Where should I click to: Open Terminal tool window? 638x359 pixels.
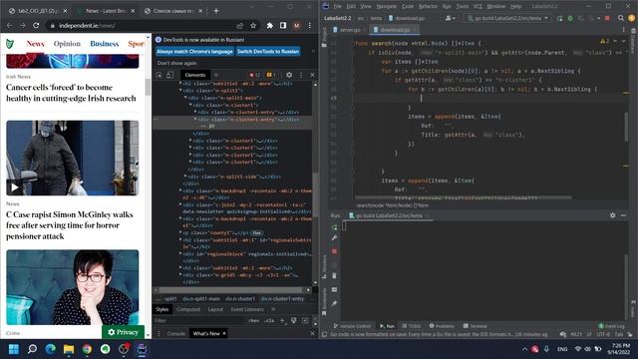tap(475, 326)
